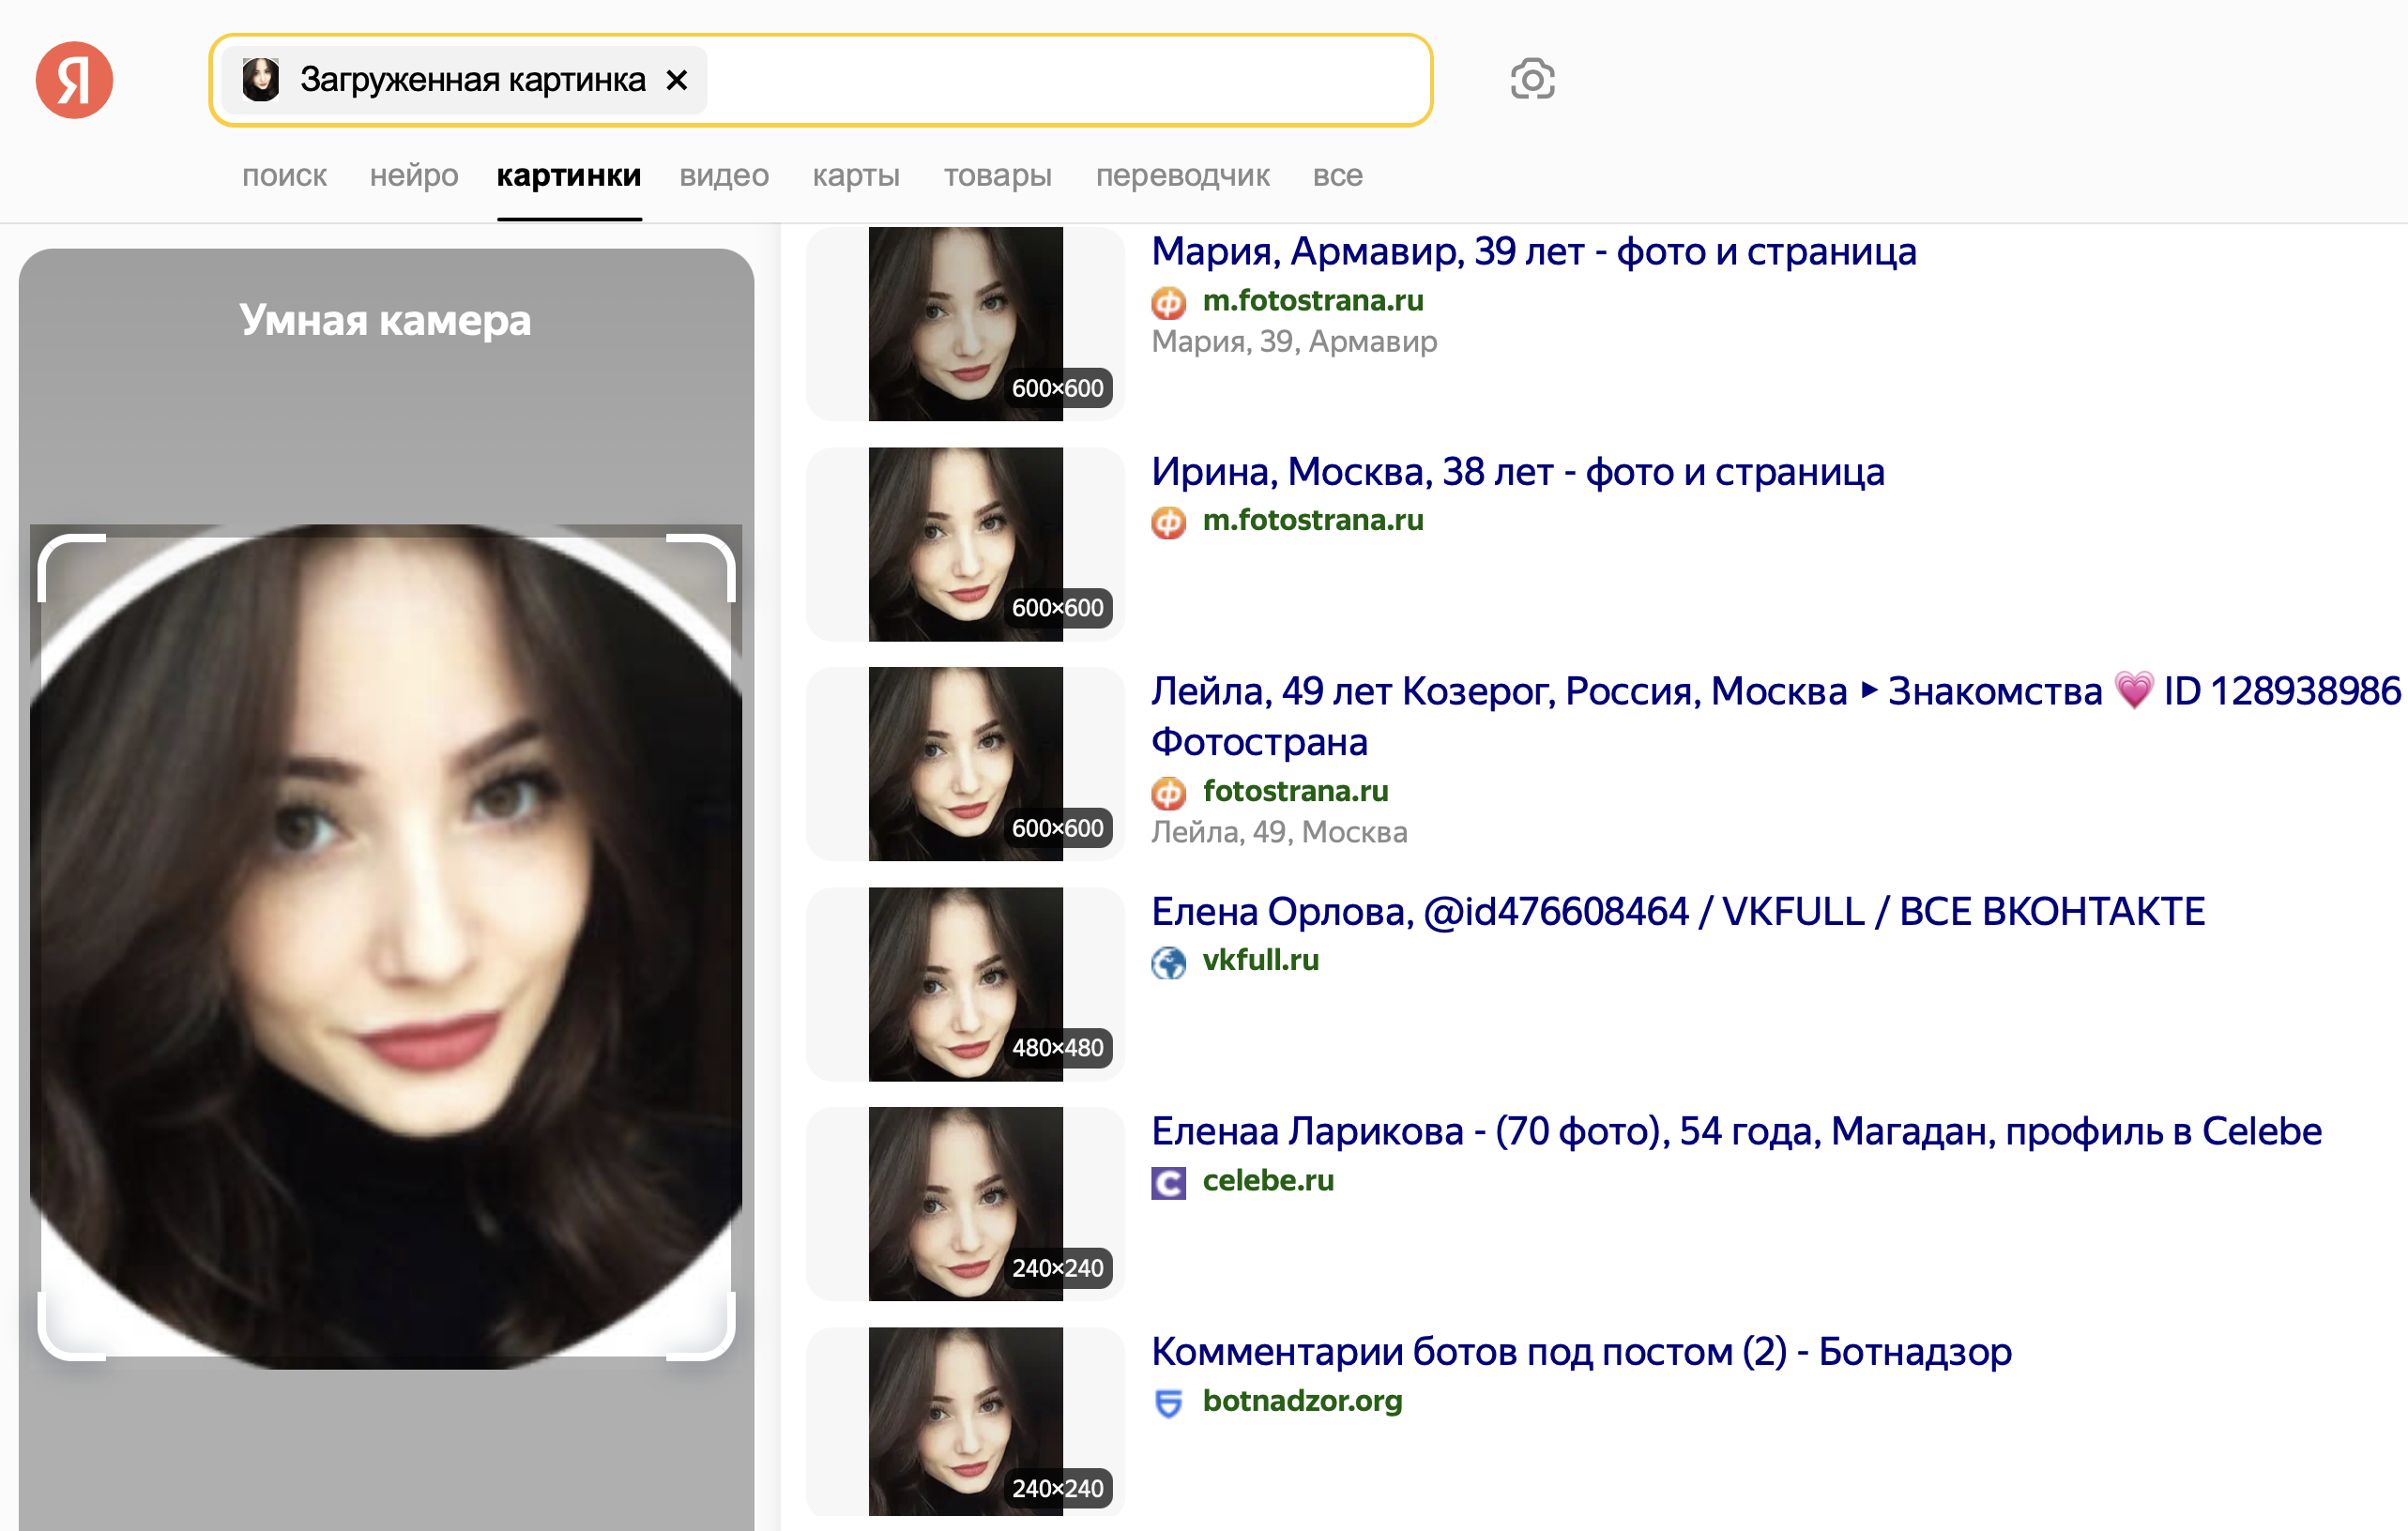Screen dimensions: 2408x1531
Task: Click the celebe.ru domain link
Action: click(1269, 1180)
